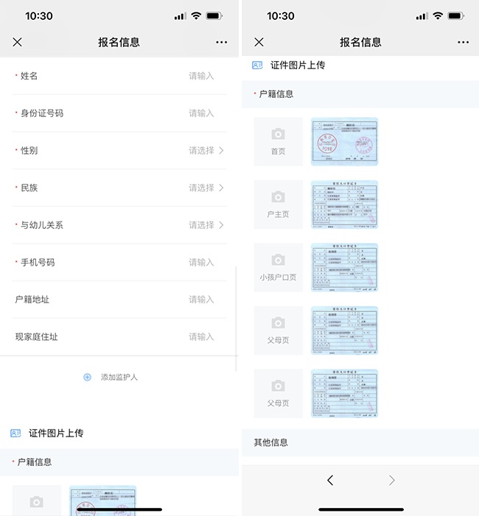Screen dimensions: 479x516
Task: Open the more options dots on the right screen
Action: click(x=464, y=42)
